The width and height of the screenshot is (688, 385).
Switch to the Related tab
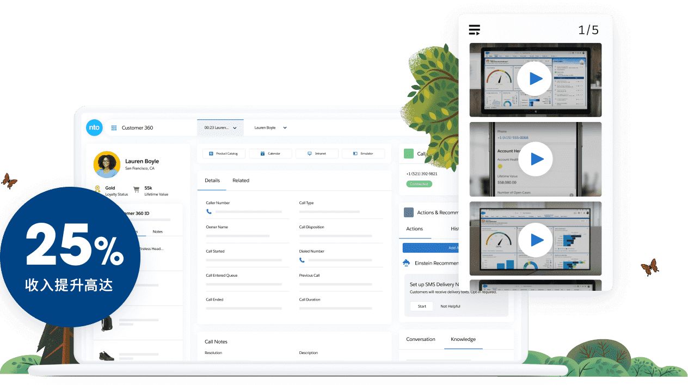coord(241,180)
